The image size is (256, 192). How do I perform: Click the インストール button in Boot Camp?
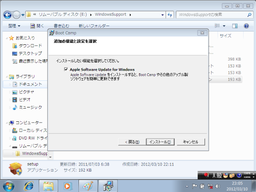coord(160,142)
